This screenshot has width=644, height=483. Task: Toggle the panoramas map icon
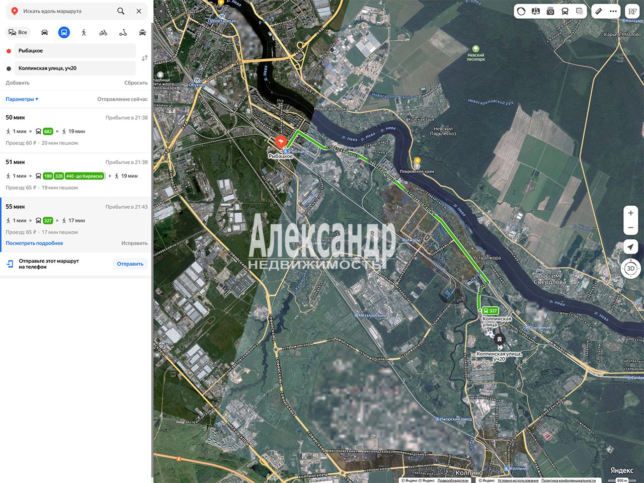[x=536, y=11]
